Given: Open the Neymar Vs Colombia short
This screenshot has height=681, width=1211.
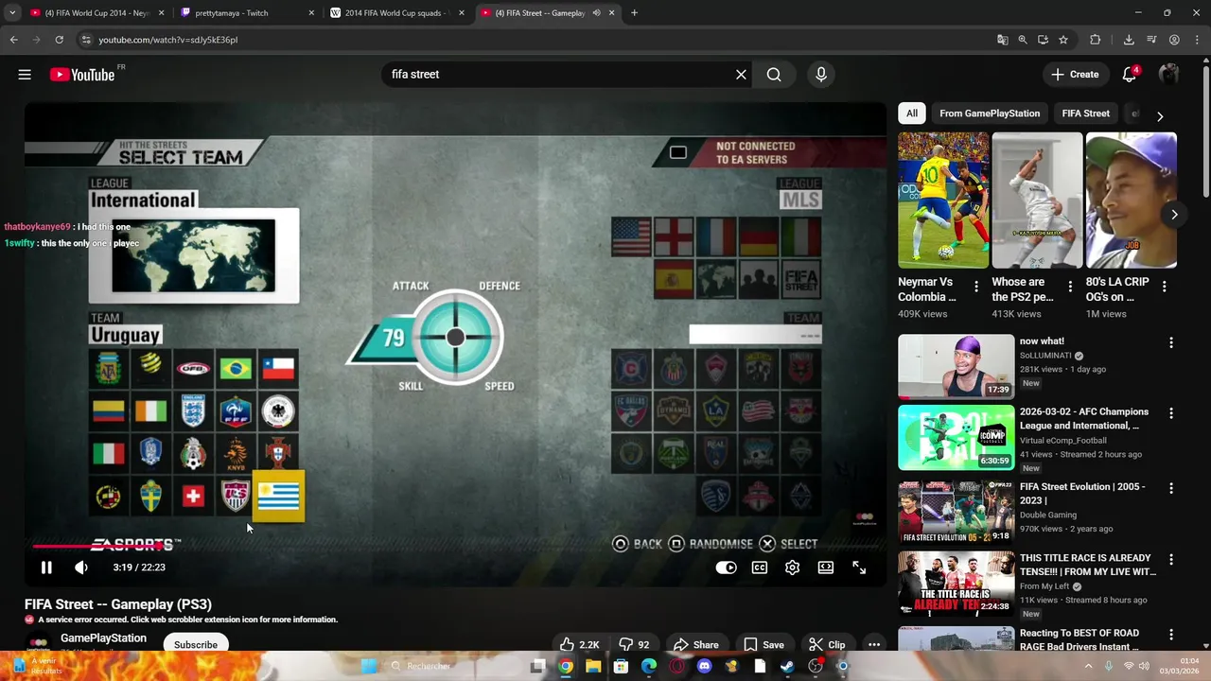Looking at the screenshot, I should point(943,201).
